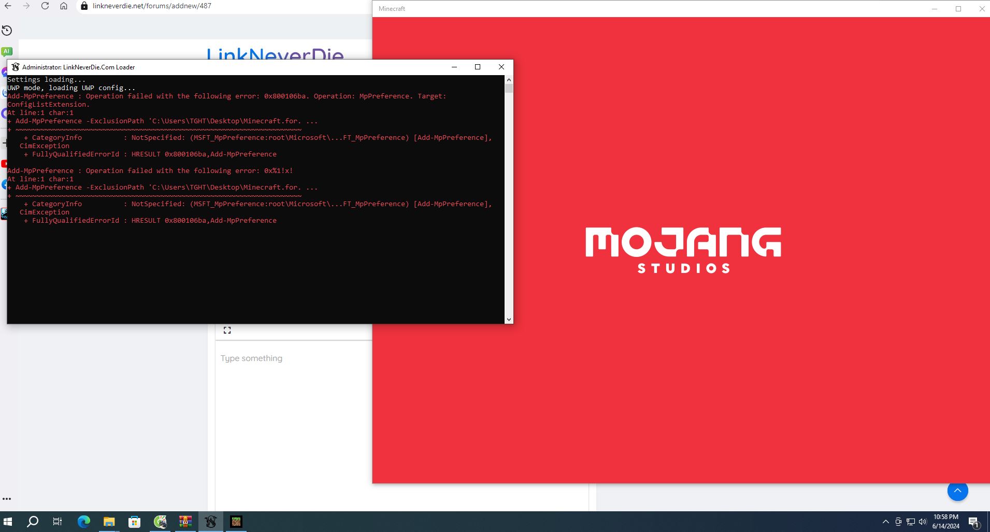Image resolution: width=990 pixels, height=532 pixels.
Task: Click the browser back arrow
Action: (x=8, y=6)
